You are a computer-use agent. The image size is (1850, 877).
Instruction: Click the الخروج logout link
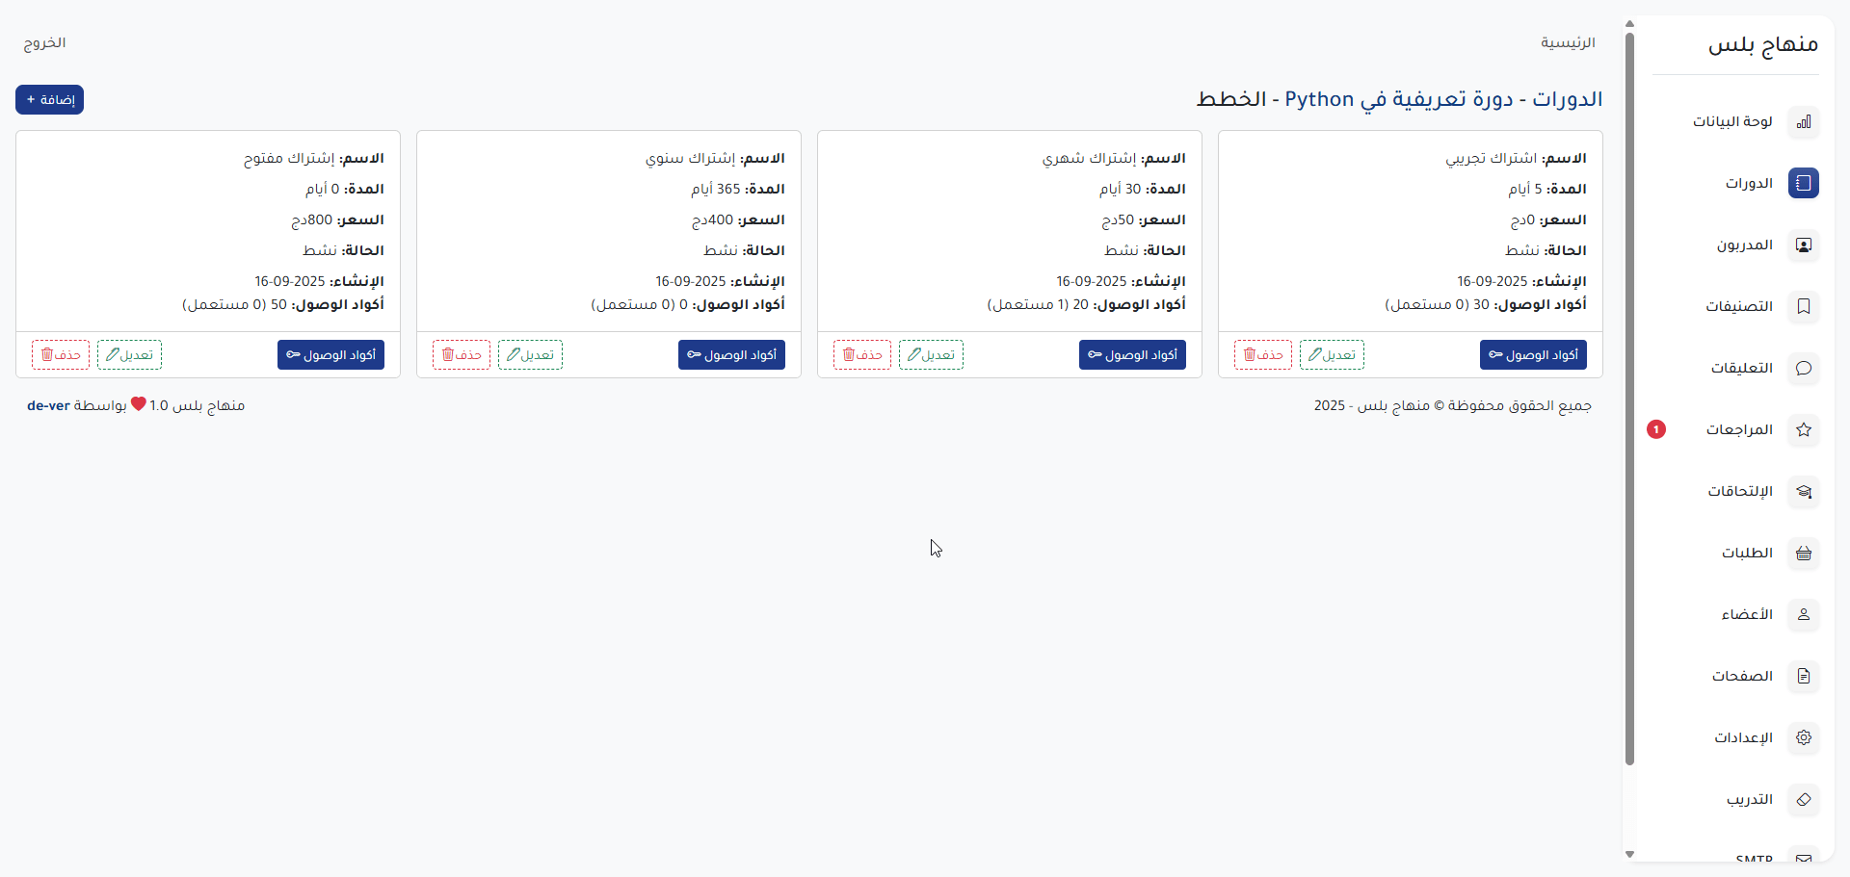pyautogui.click(x=44, y=42)
